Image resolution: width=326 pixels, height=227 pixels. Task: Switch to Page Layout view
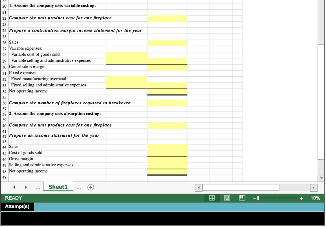pyautogui.click(x=227, y=198)
